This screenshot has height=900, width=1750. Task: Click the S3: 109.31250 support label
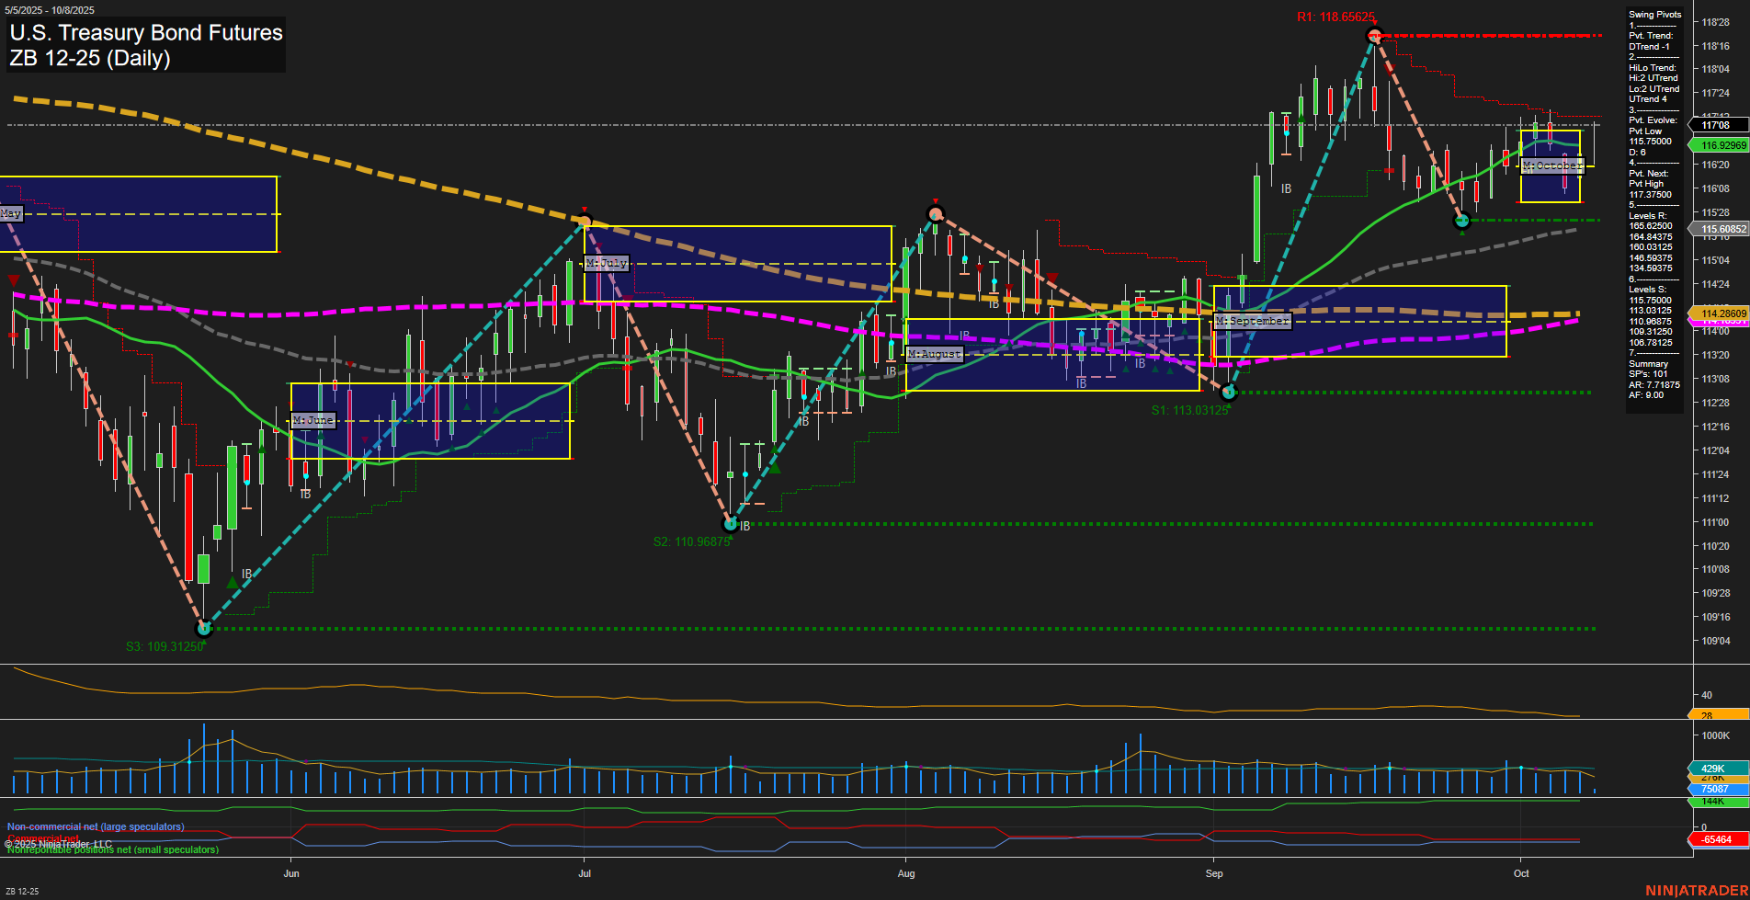(165, 646)
